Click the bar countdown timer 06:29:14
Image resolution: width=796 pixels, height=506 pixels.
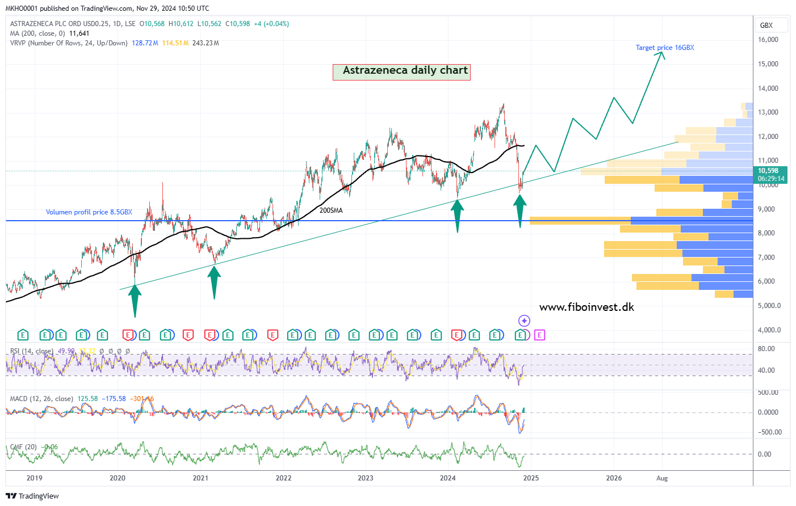pos(770,179)
